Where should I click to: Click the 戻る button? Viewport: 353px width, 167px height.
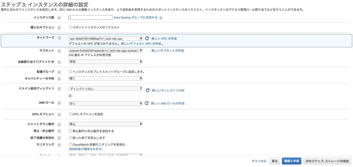[x=274, y=161]
